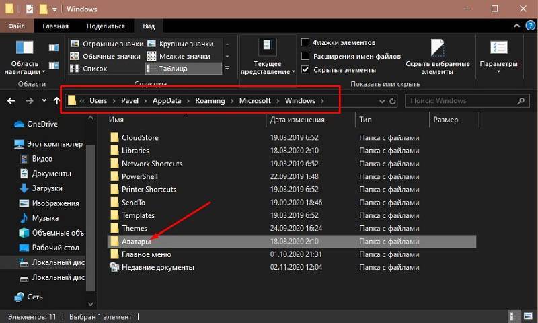Image resolution: width=538 pixels, height=323 pixels.
Task: Select Мелкие значки view layout
Action: (x=179, y=57)
